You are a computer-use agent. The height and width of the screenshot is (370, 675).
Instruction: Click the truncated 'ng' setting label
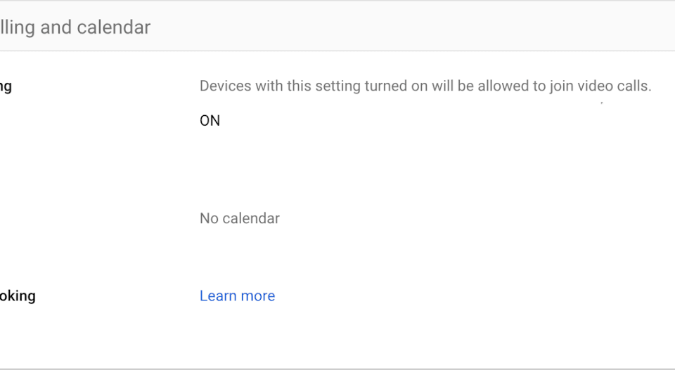6,86
